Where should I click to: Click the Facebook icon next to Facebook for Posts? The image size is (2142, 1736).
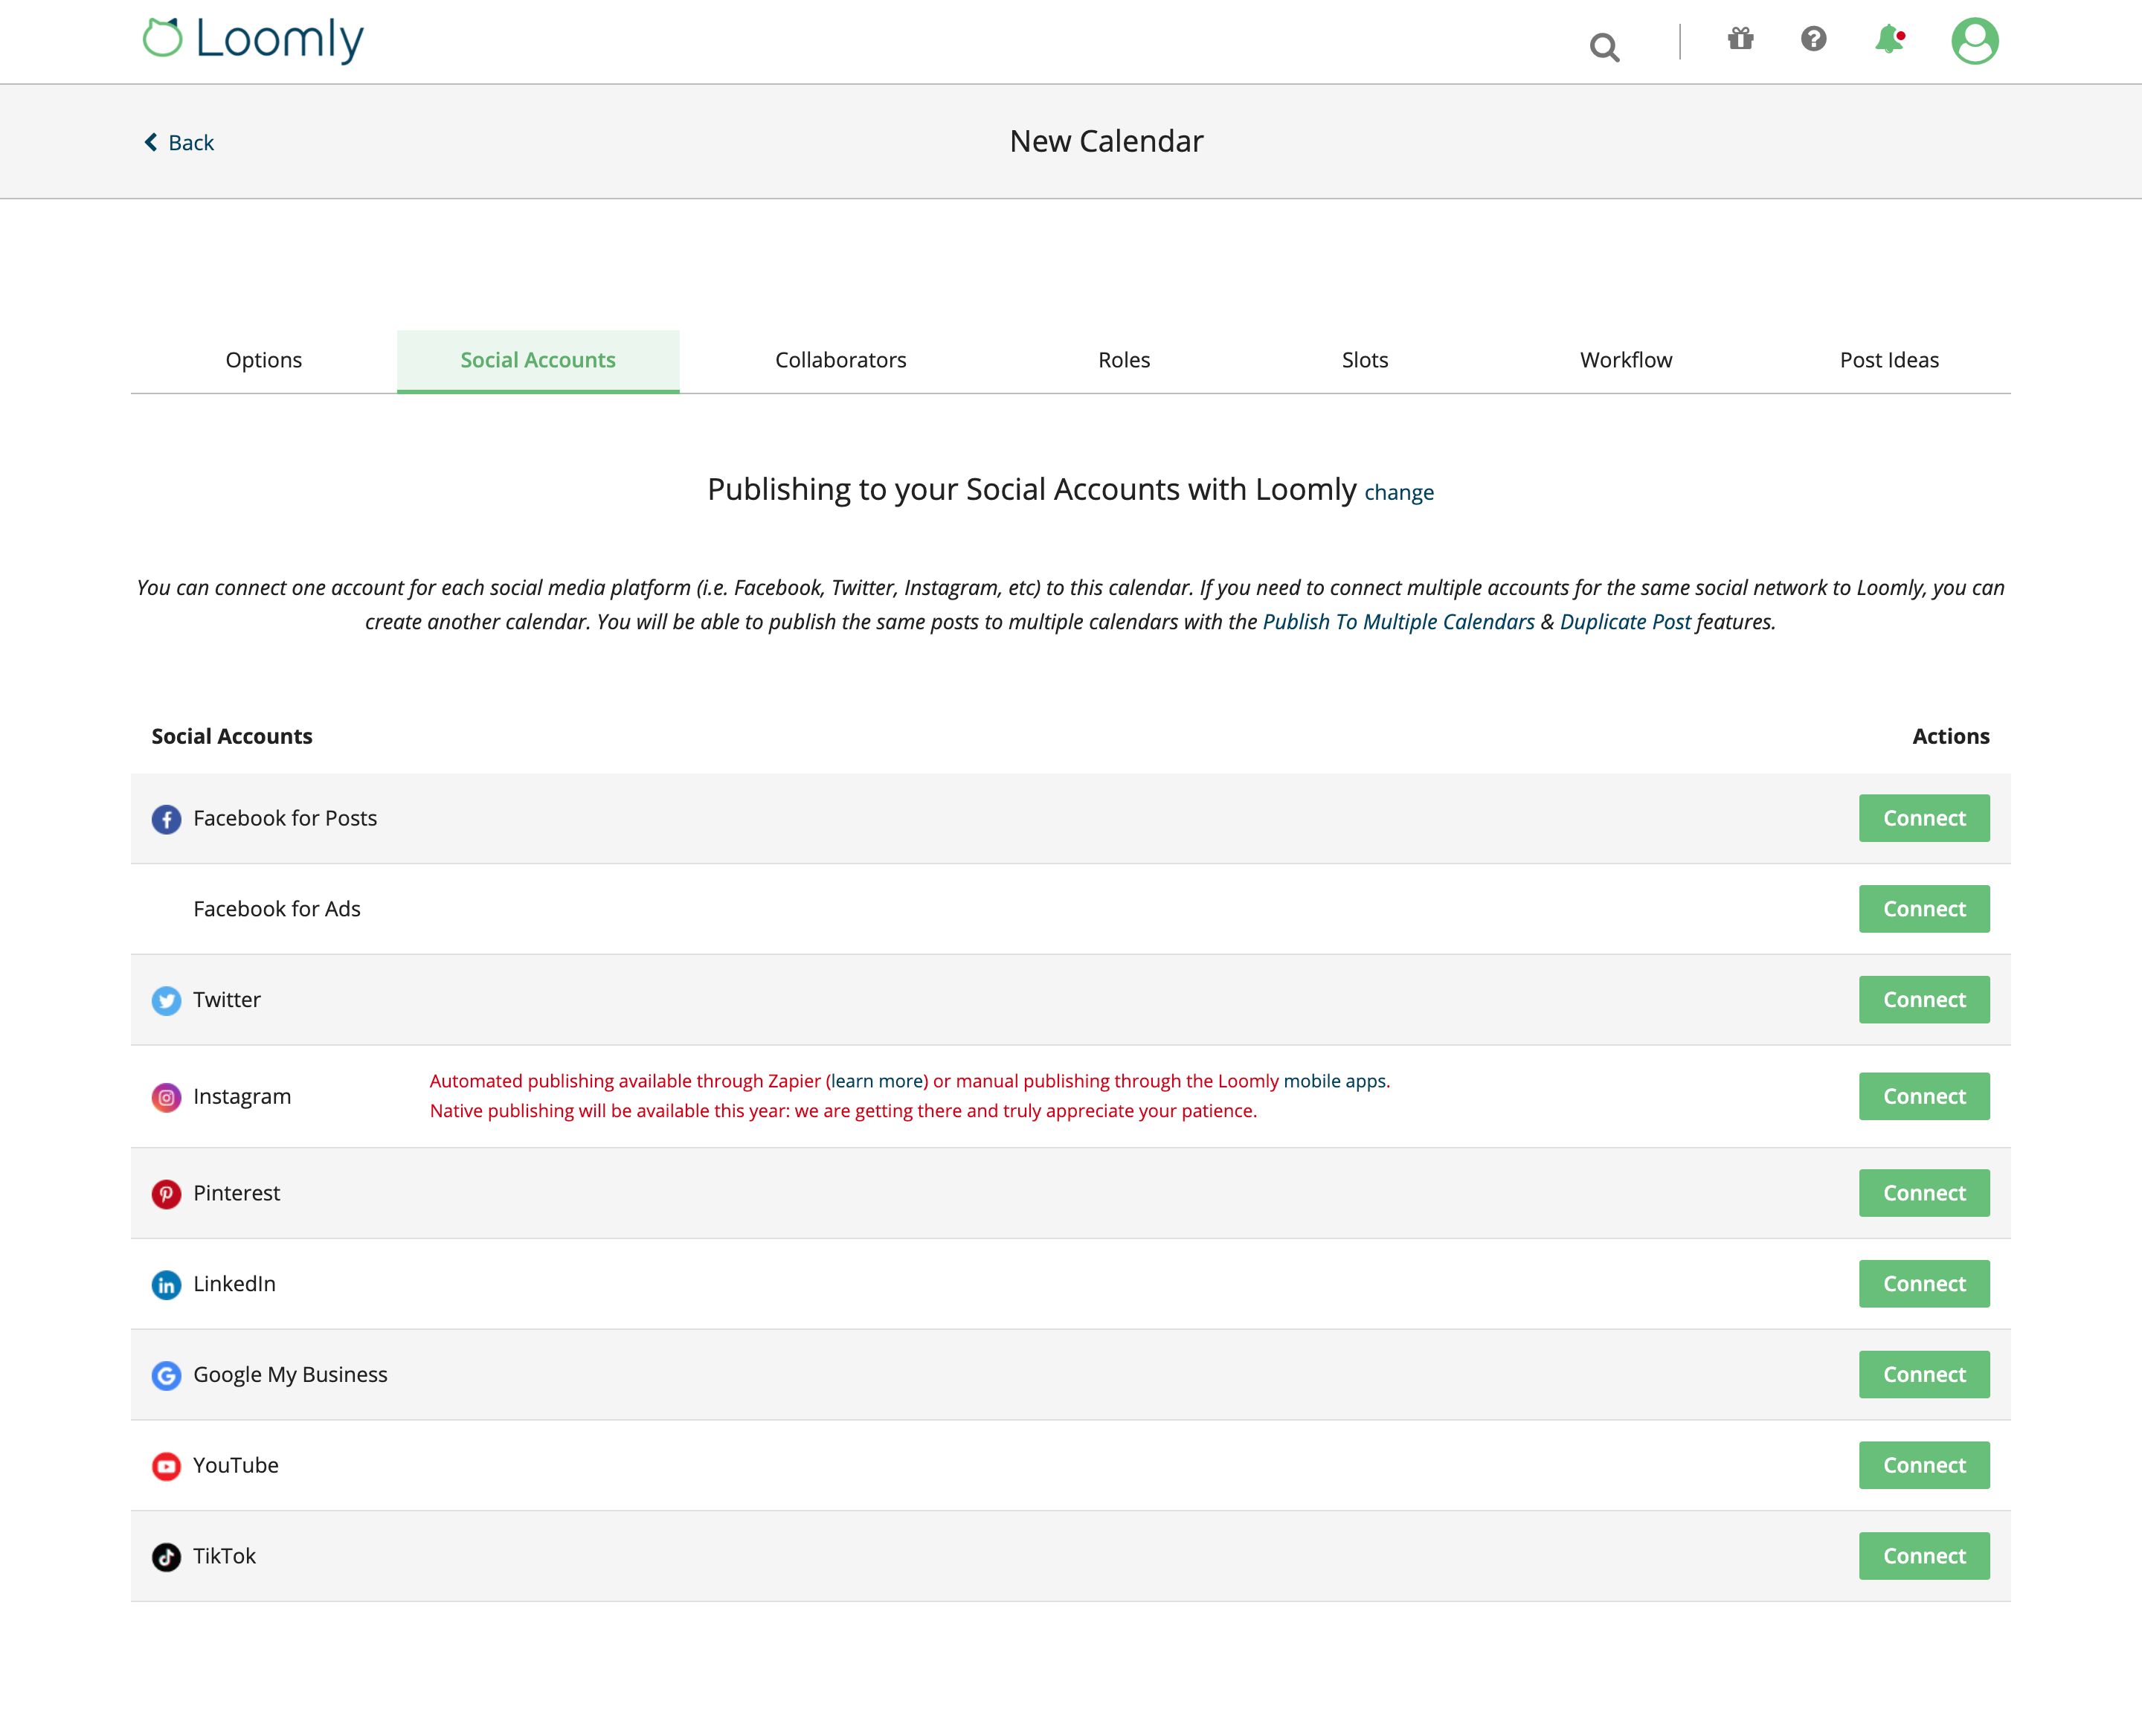[x=166, y=818]
